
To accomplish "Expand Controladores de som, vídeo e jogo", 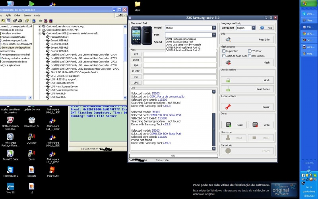I will [39, 26].
